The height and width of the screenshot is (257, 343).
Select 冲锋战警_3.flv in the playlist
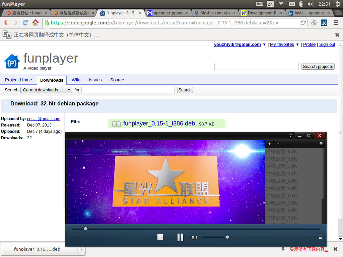293,174
